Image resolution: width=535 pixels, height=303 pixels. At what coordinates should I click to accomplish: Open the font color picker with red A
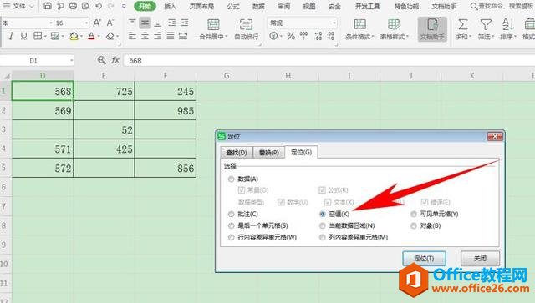pos(91,36)
